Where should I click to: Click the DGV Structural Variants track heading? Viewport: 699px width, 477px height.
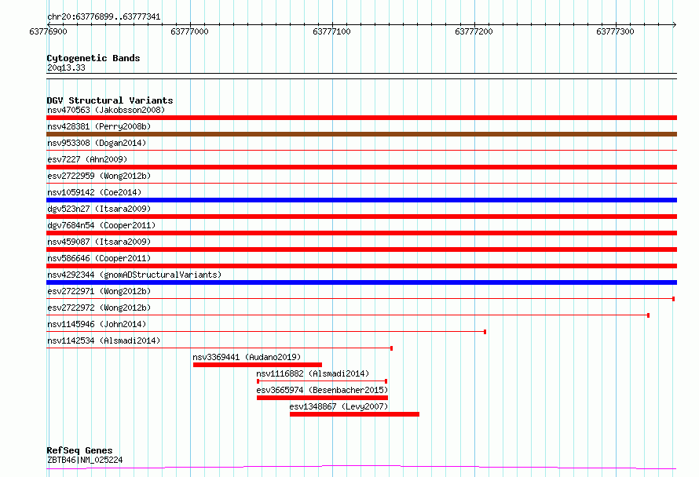(x=110, y=100)
